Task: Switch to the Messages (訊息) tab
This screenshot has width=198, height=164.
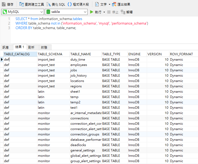Action: tap(6, 47)
